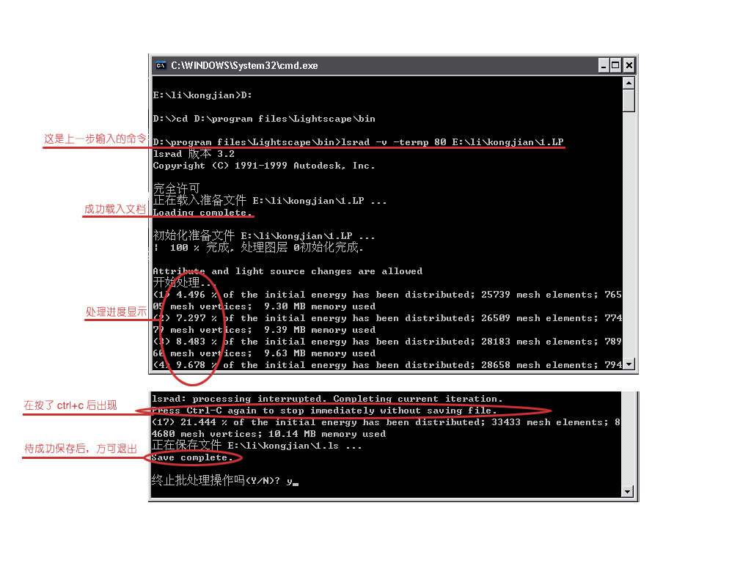Maximize the cmd.exe console window

click(616, 65)
